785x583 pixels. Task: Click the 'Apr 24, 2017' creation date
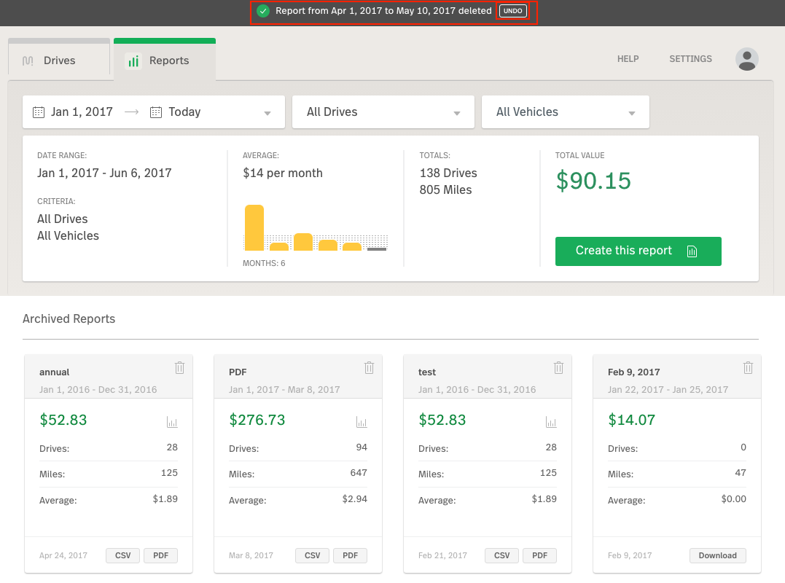click(63, 555)
